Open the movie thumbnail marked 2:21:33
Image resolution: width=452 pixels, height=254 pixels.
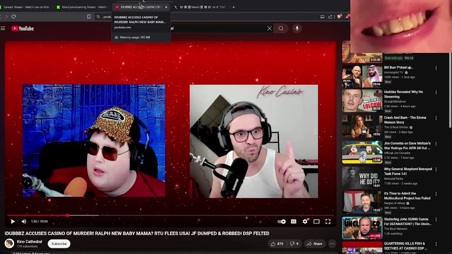click(362, 52)
